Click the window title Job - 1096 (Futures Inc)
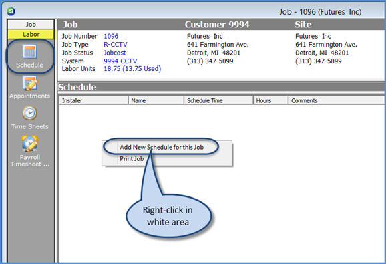386x264 pixels. pos(321,12)
